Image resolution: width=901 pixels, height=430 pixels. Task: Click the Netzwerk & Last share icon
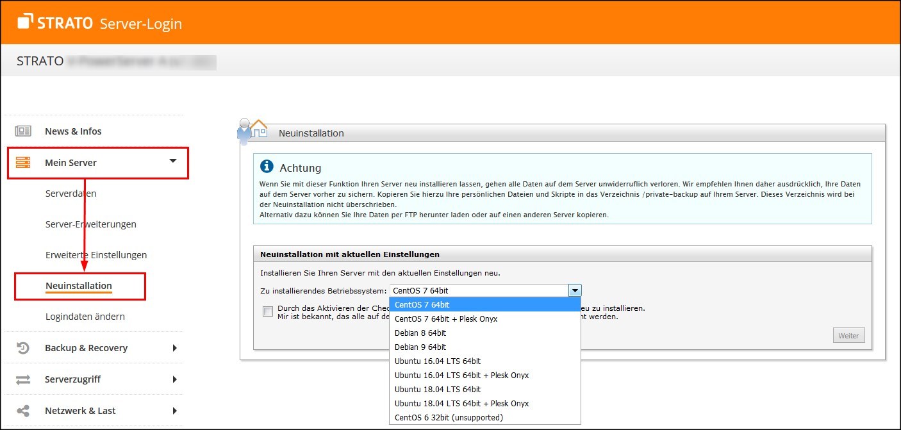point(23,411)
